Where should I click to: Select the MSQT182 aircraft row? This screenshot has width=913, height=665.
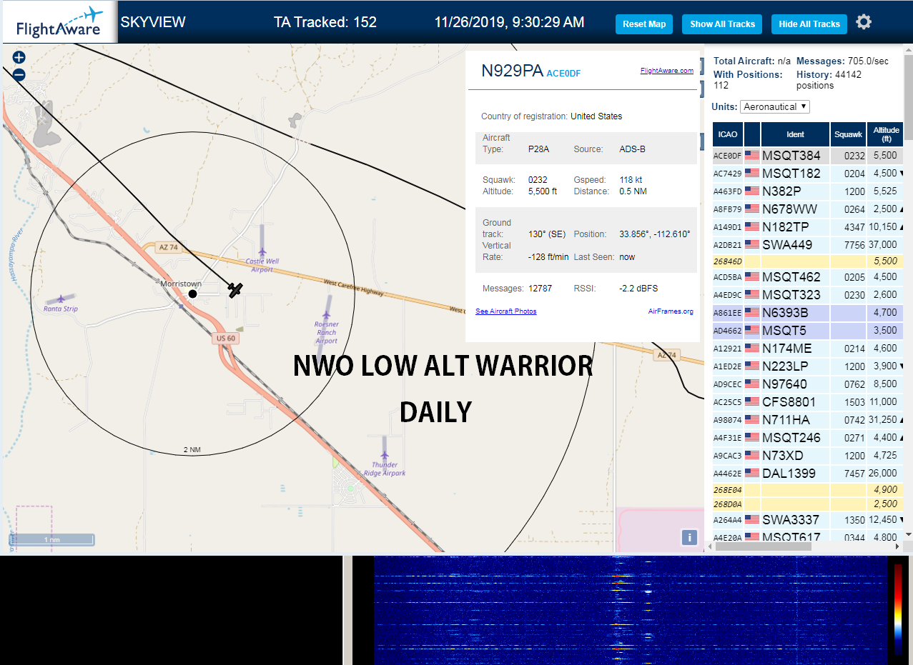tap(808, 173)
